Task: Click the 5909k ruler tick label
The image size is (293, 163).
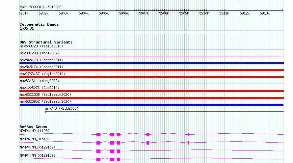Action: tap(184, 13)
